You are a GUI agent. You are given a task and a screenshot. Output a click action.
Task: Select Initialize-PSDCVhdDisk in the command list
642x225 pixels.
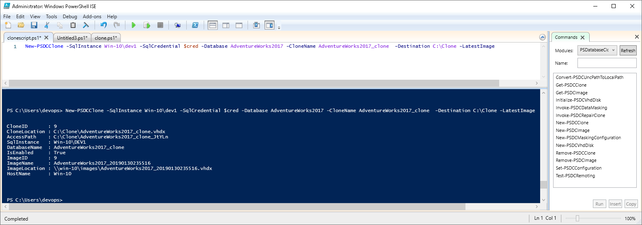click(578, 100)
